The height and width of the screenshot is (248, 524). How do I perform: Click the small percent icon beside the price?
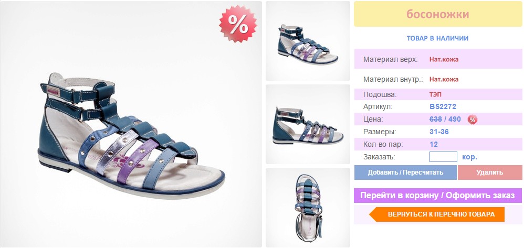(x=472, y=120)
